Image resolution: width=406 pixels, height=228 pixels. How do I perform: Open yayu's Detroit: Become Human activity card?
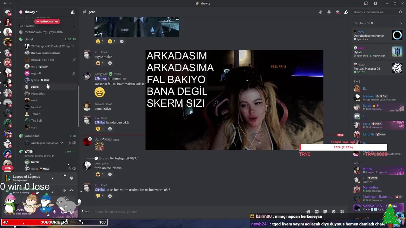point(378,35)
